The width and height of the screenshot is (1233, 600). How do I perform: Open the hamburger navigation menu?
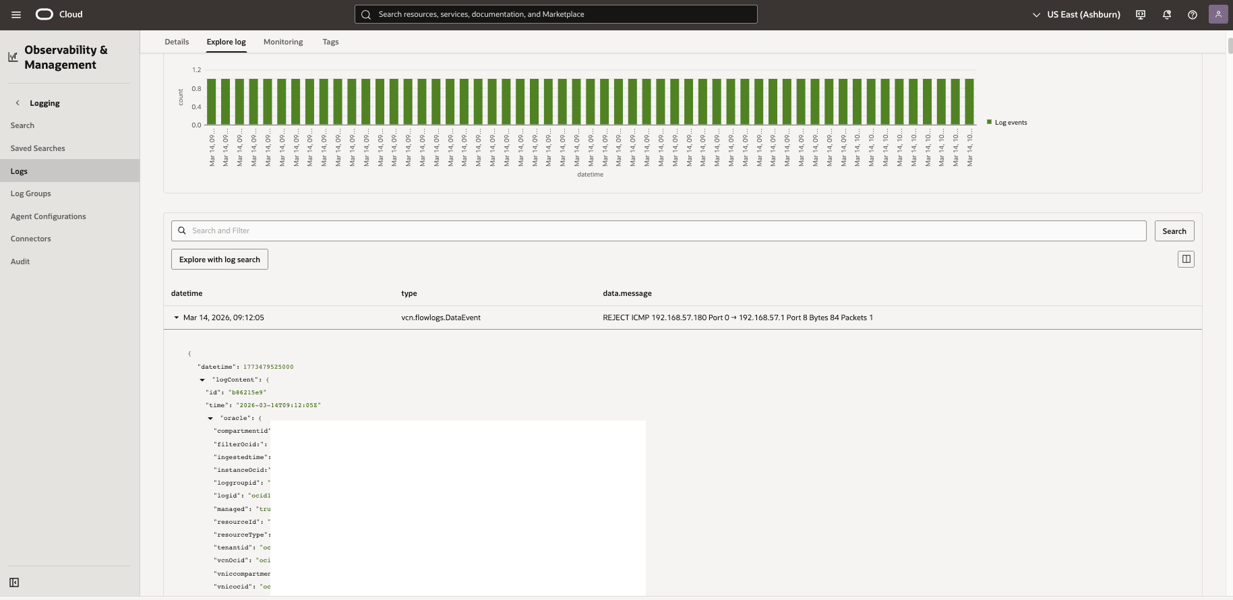(16, 14)
